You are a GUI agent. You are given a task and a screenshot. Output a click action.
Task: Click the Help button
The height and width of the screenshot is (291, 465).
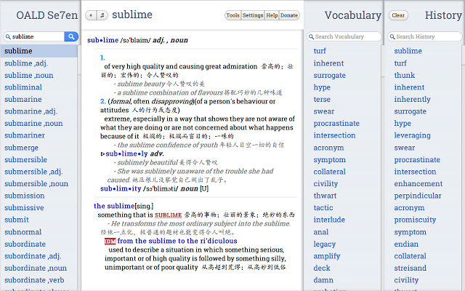point(272,15)
